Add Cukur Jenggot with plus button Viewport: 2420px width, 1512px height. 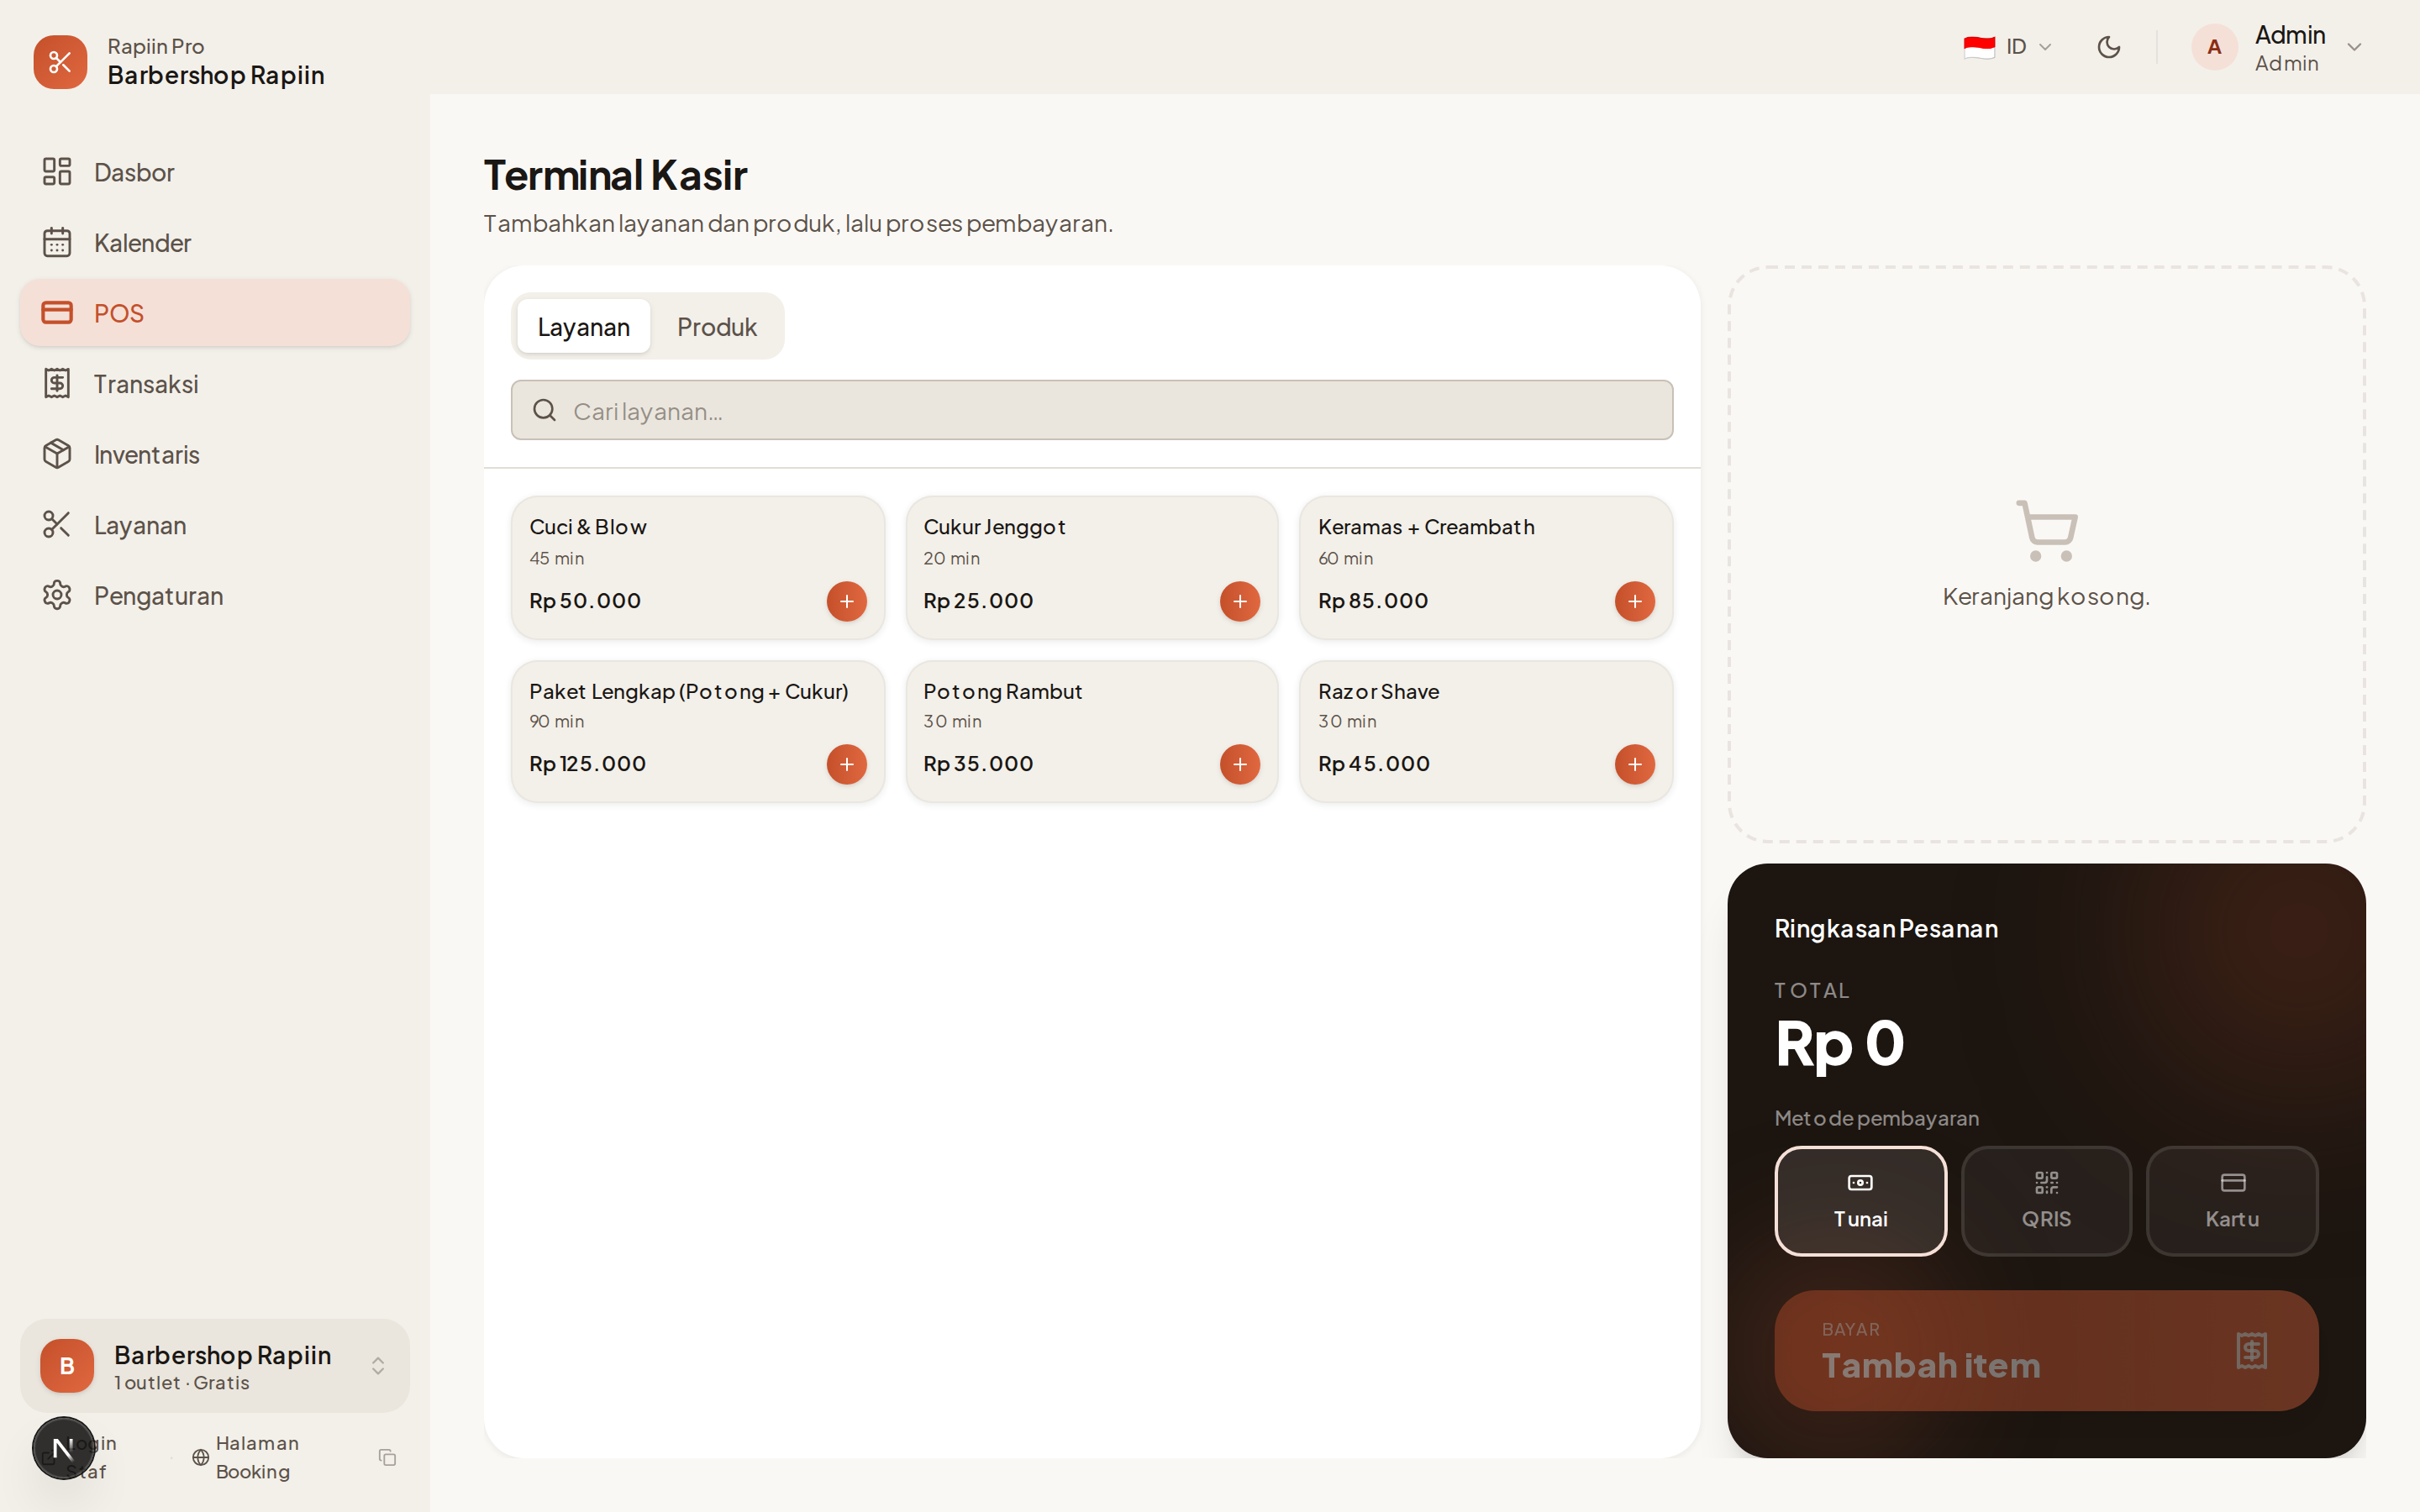click(x=1239, y=601)
